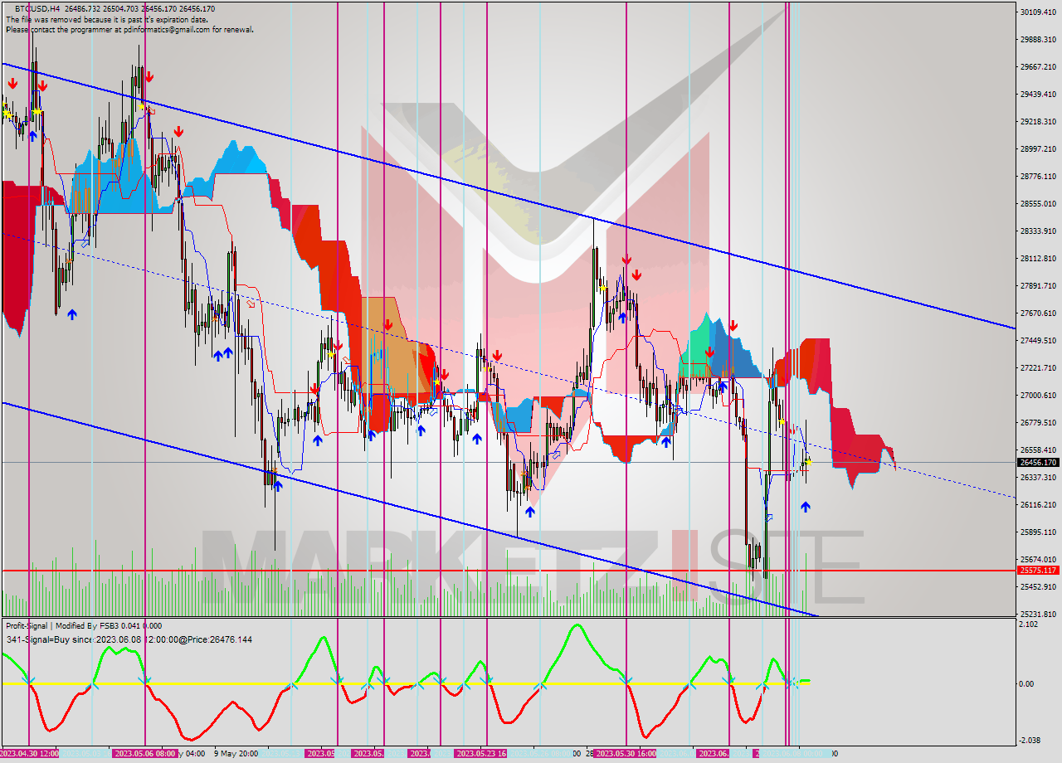Click the 26116.210 price axis value
The image size is (1062, 763).
[x=1038, y=505]
